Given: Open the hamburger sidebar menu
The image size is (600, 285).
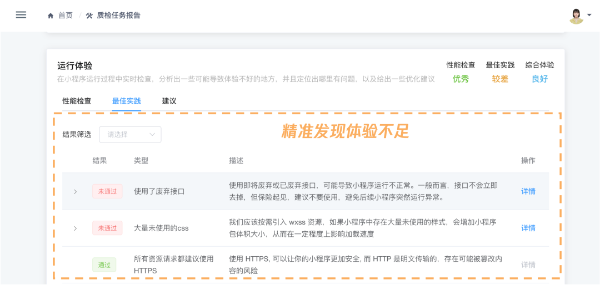Looking at the screenshot, I should [x=21, y=15].
